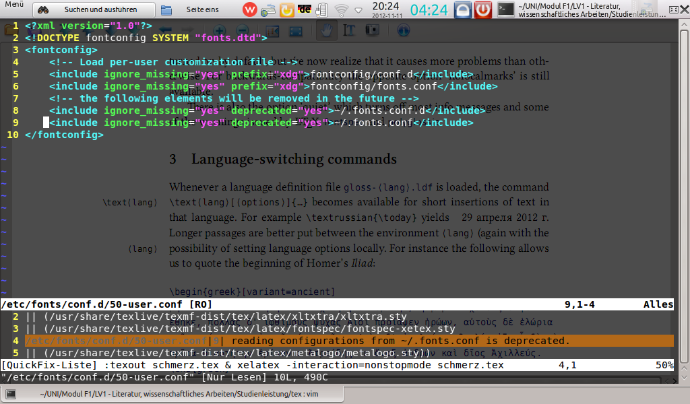Place cursor on line 1 xml version
This screenshot has width=690, height=404.
[88, 26]
